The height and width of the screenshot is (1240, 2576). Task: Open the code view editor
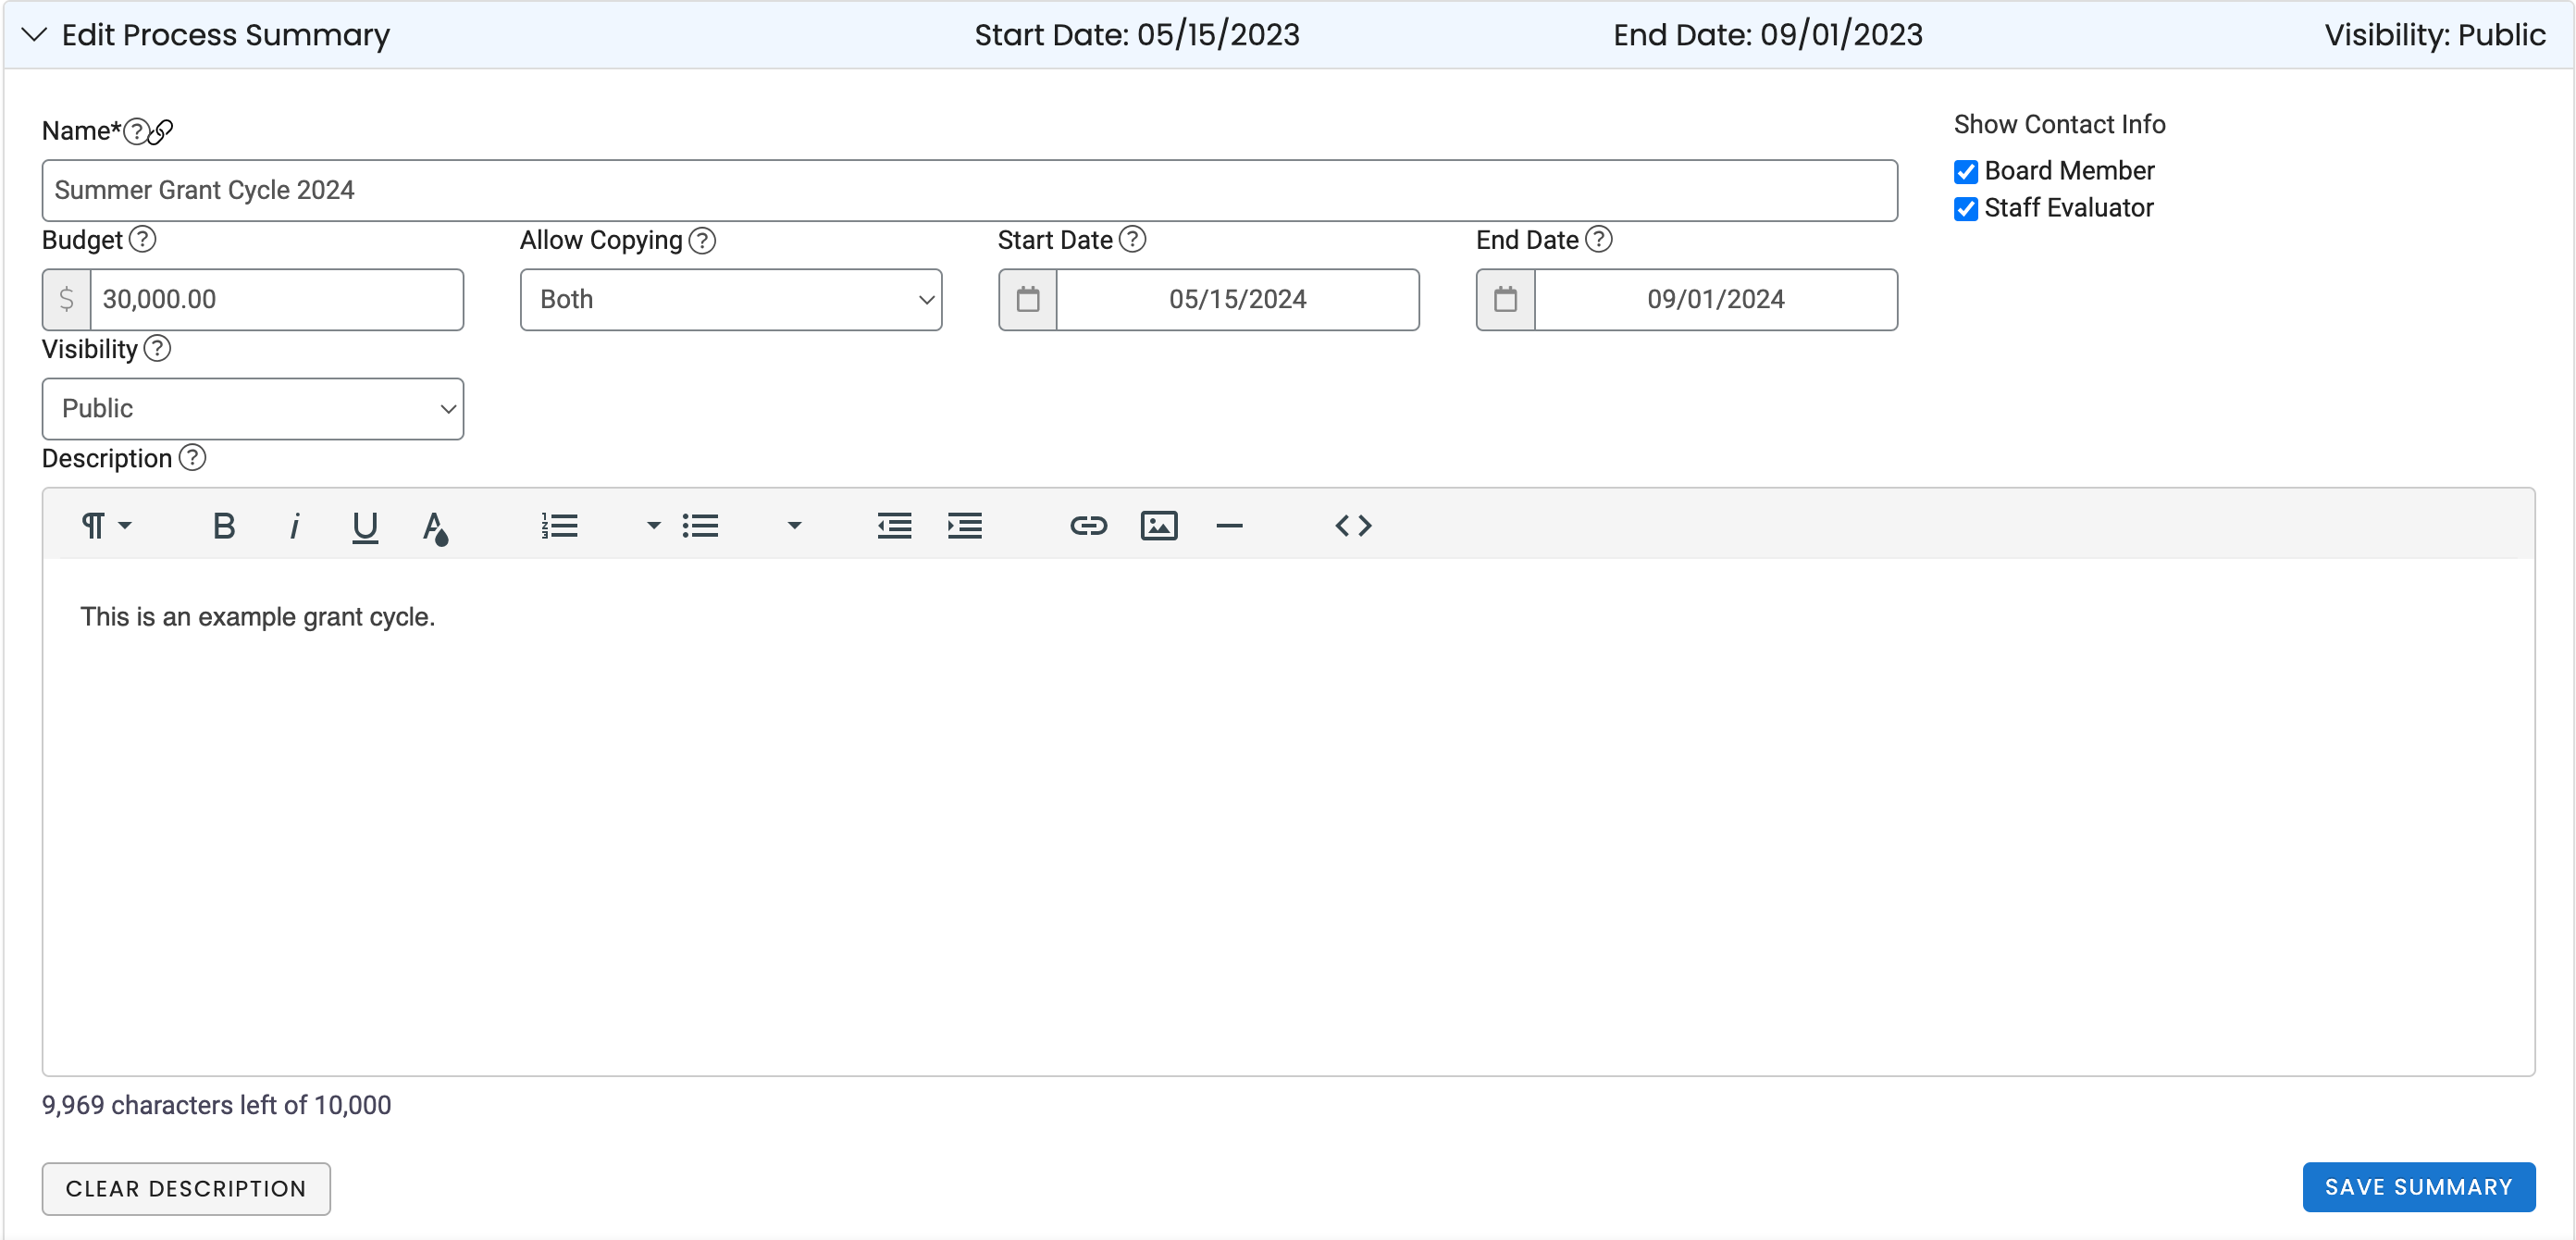pyautogui.click(x=1353, y=525)
